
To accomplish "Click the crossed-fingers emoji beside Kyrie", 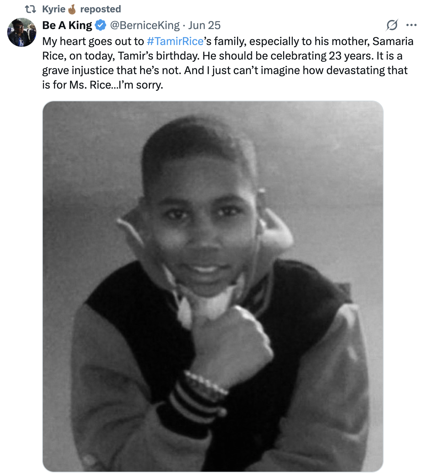I will point(72,9).
